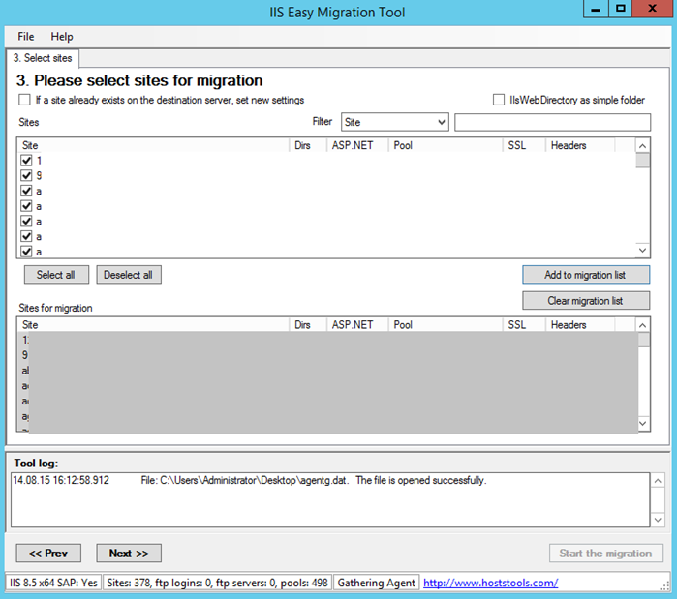Click 'Clear migration list' button
Screen dimensions: 677x599
[585, 301]
